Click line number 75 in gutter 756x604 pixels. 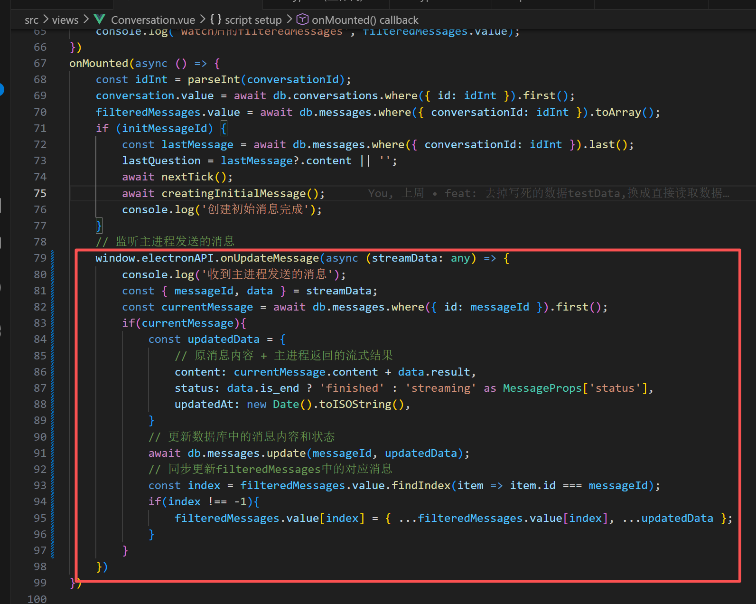(40, 193)
